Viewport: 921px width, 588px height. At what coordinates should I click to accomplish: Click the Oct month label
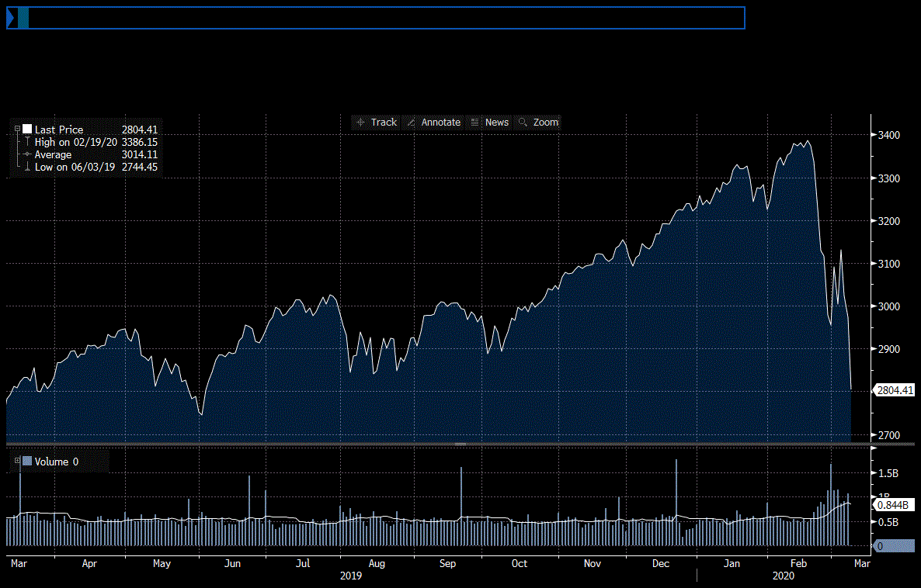(520, 563)
